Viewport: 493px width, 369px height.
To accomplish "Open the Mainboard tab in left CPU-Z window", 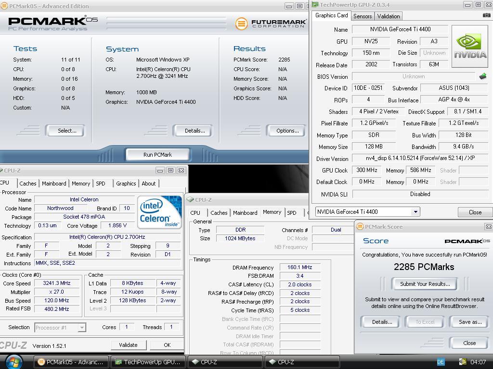I will [x=54, y=184].
